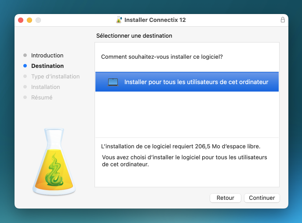Image resolution: width=302 pixels, height=223 pixels.
Task: Click the blue bullet beside Destination
Action: click(x=25, y=66)
